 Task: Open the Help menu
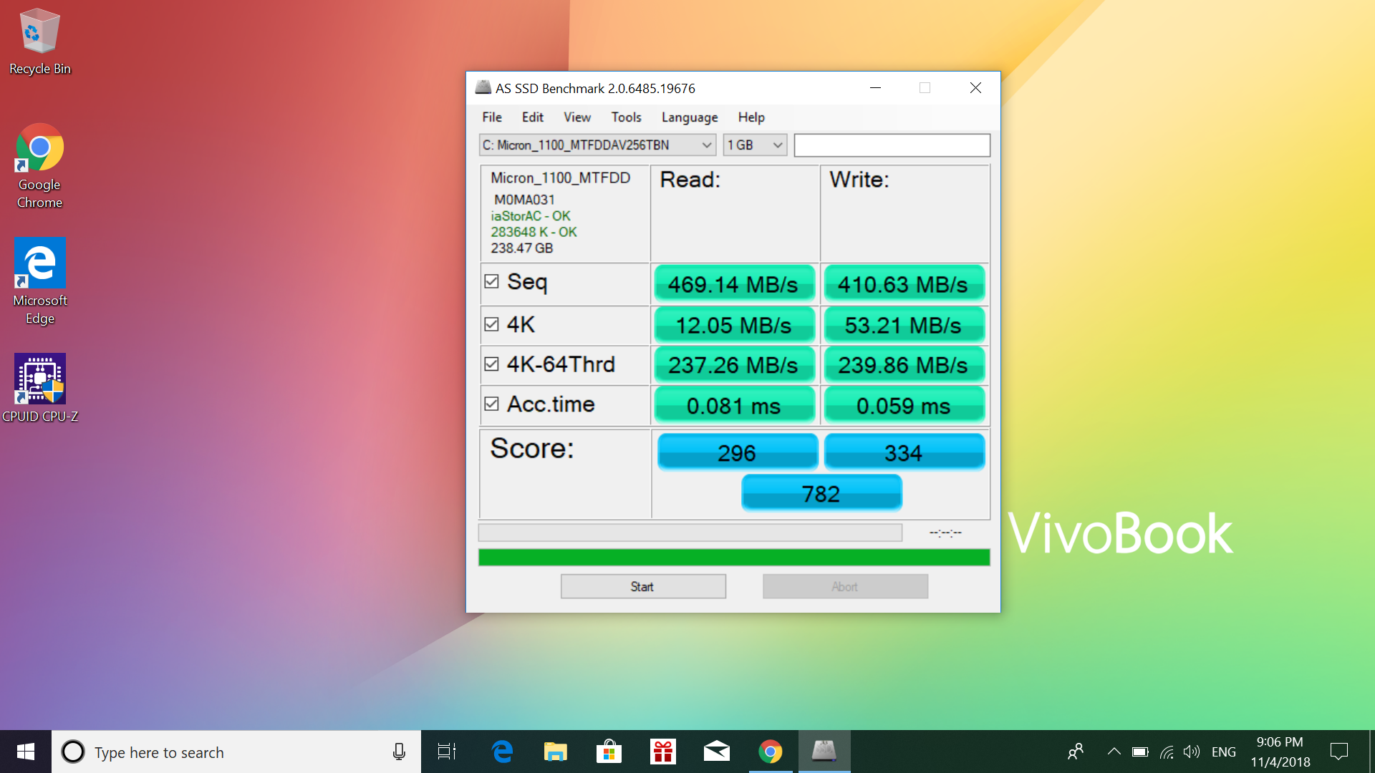[751, 117]
